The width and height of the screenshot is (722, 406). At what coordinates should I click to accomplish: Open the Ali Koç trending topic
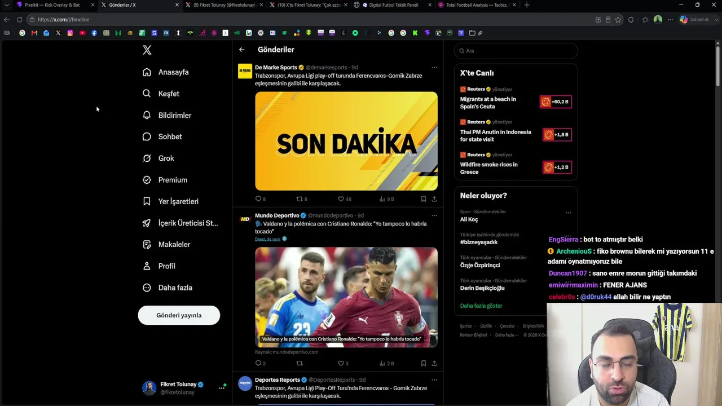(x=469, y=219)
